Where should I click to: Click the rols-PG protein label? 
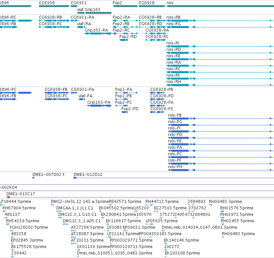[175, 122]
